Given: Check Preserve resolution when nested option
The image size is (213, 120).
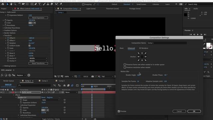Looking at the screenshot, I should click(125, 67).
